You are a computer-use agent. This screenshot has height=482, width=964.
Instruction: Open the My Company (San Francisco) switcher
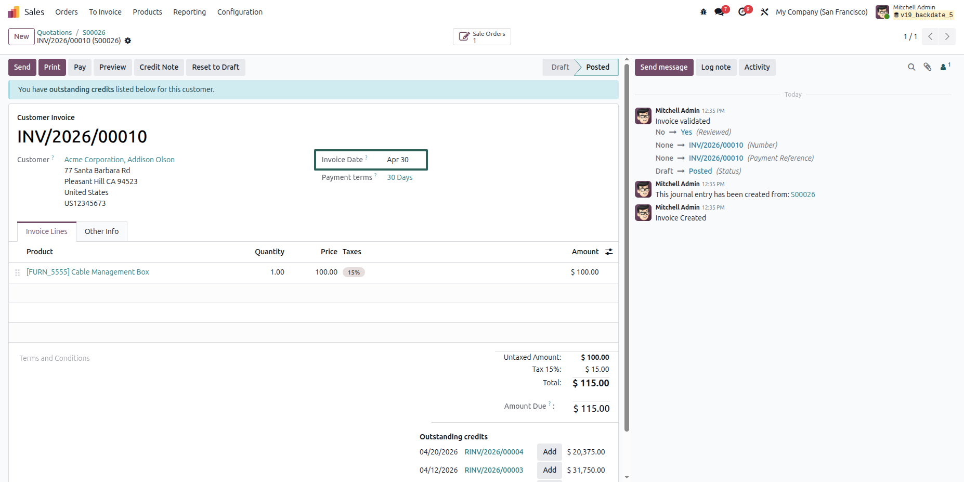click(822, 12)
